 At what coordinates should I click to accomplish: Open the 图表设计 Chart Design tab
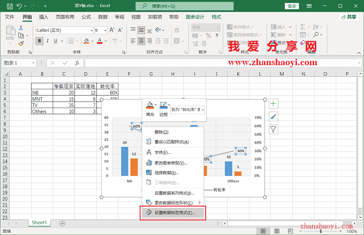pos(195,17)
